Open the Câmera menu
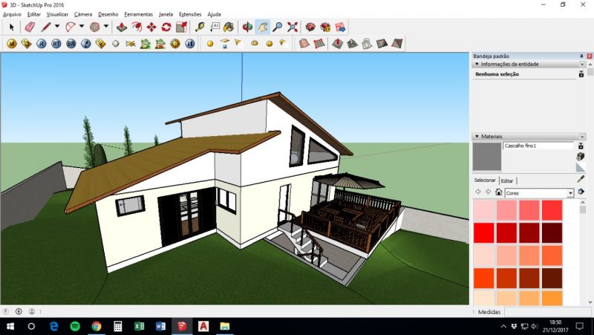The width and height of the screenshot is (594, 335). point(82,14)
